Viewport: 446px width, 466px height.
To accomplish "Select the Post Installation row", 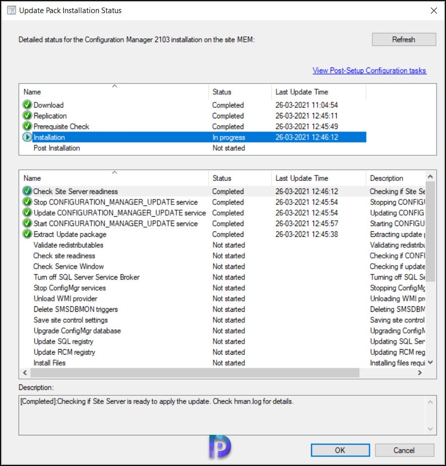I will (194, 148).
